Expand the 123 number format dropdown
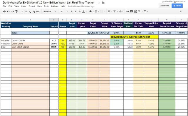 (x=38, y=11)
